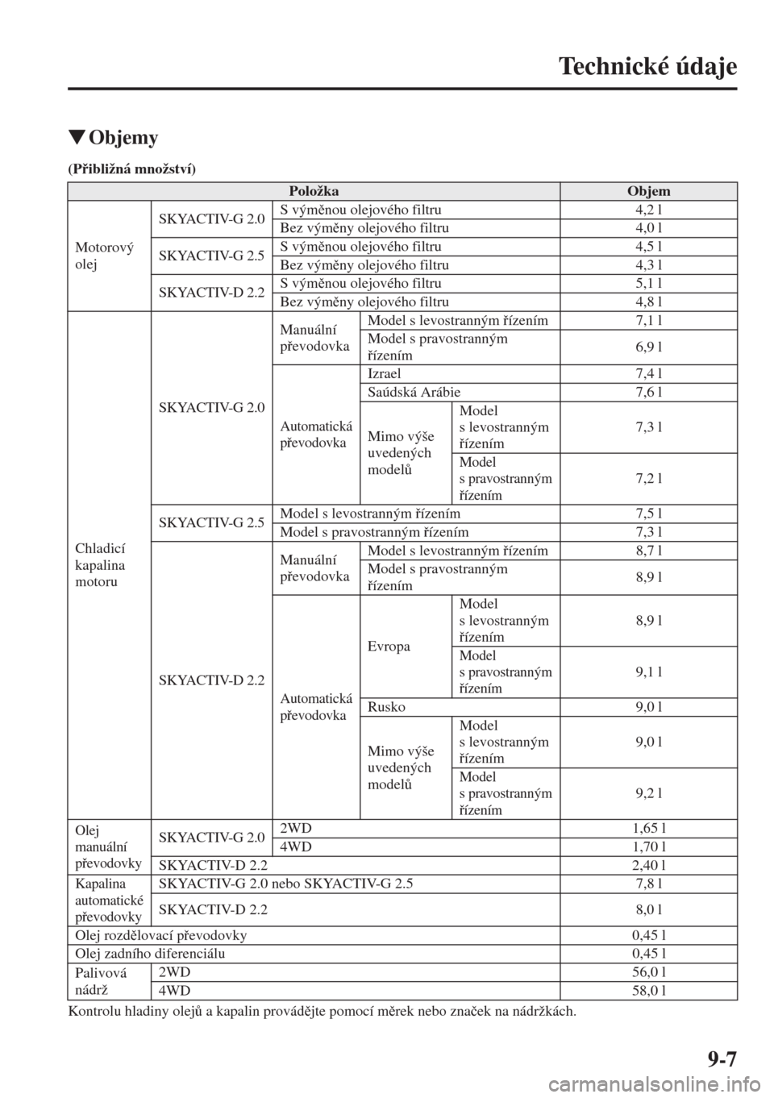Select the "1,70 l" value for 4WD
The image size is (774, 1098).
648,847
